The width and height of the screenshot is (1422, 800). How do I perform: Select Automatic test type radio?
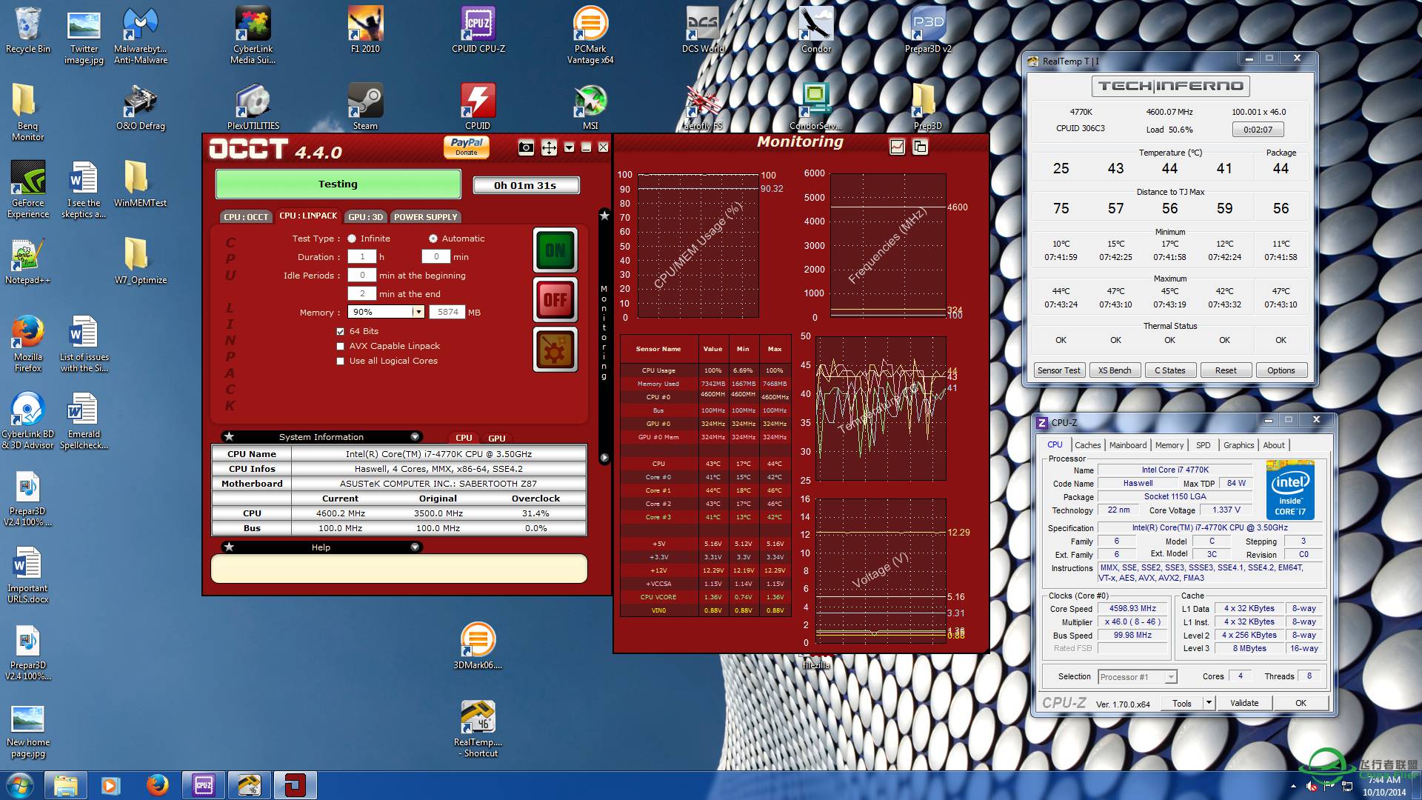[x=433, y=239]
